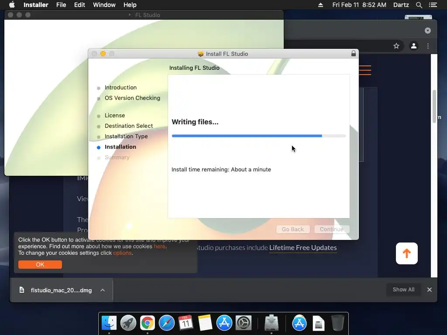Open the disk image document in Dock
This screenshot has height=335, width=447.
click(x=318, y=323)
